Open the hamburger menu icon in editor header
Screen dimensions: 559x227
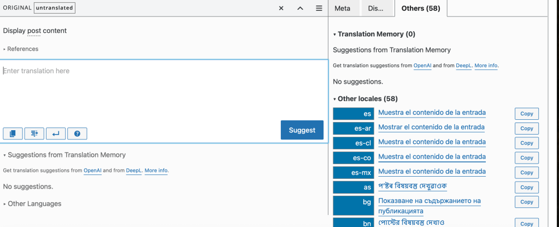pos(319,9)
